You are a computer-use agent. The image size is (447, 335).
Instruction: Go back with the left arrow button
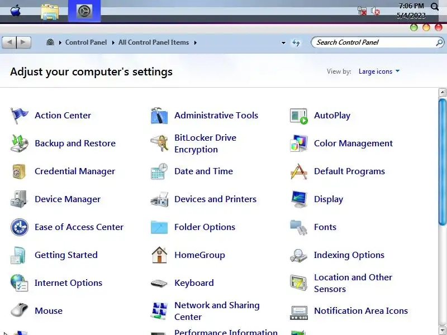click(x=9, y=42)
